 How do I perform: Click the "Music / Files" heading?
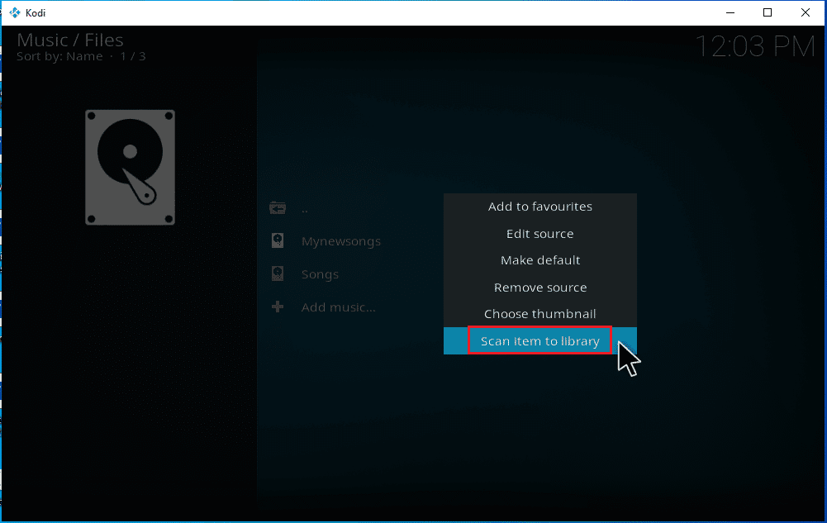[69, 40]
